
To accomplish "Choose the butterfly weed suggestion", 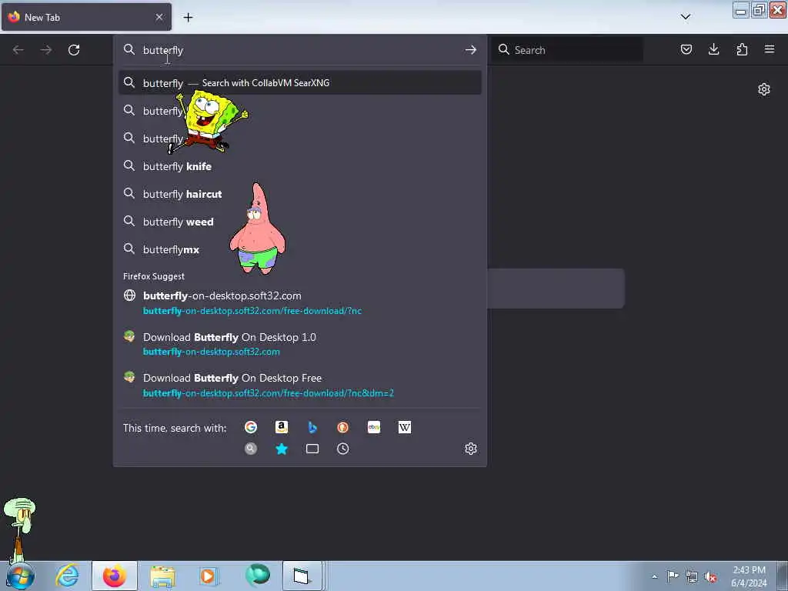I will (x=299, y=222).
